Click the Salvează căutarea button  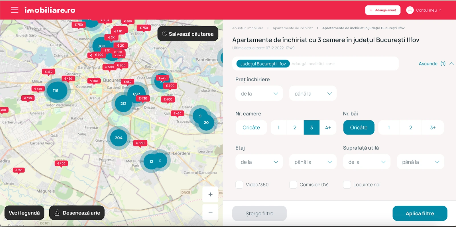pos(188,34)
